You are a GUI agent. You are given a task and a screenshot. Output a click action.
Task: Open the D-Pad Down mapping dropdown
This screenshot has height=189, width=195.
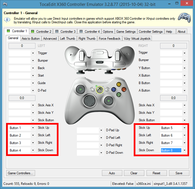[x=101, y=153]
